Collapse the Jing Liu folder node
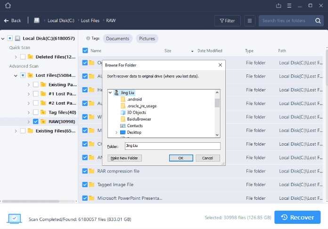The image size is (328, 229). pos(110,93)
